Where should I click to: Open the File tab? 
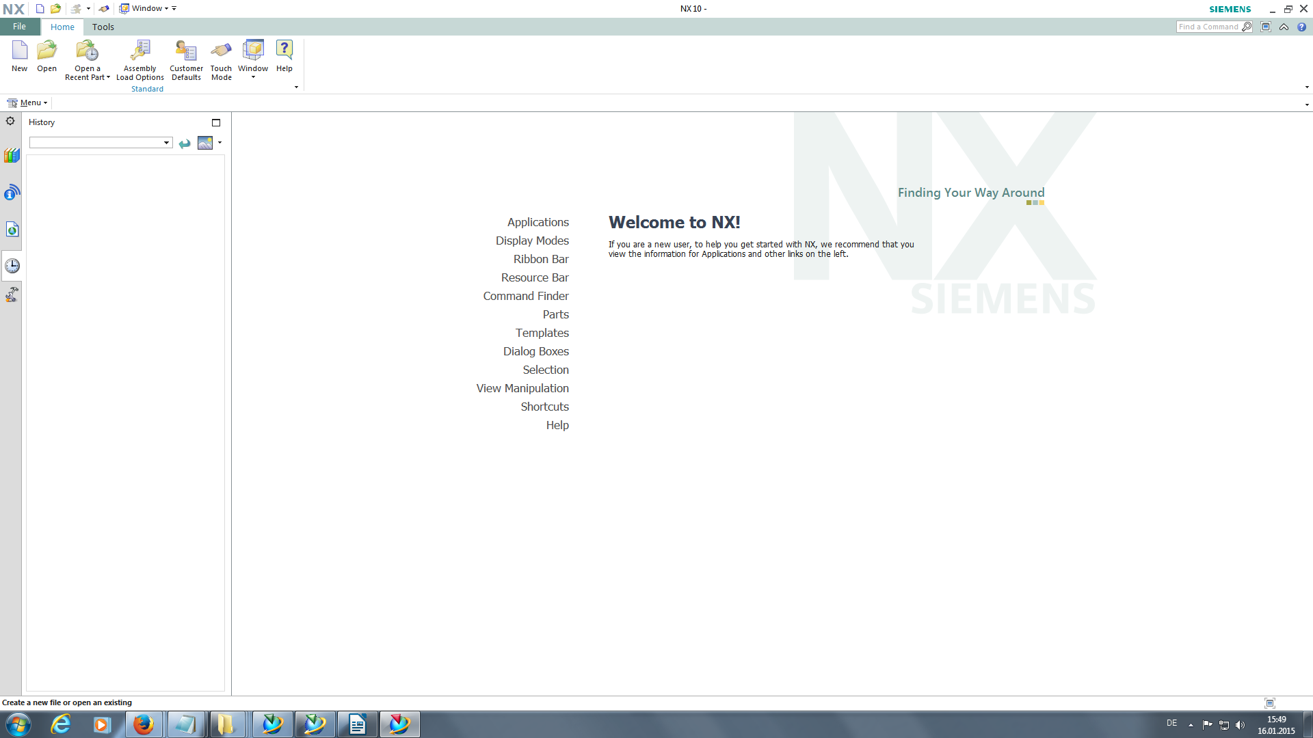(20, 27)
